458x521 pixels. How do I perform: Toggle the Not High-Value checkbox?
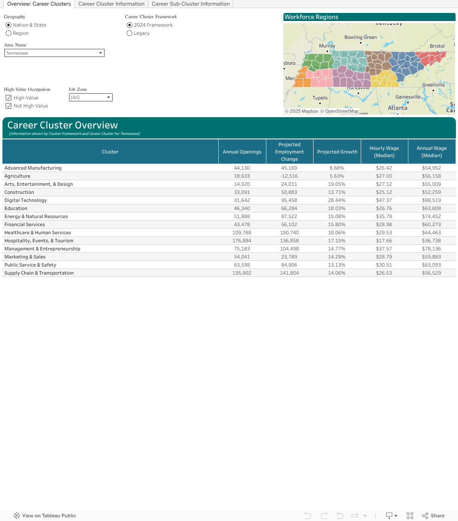point(8,106)
